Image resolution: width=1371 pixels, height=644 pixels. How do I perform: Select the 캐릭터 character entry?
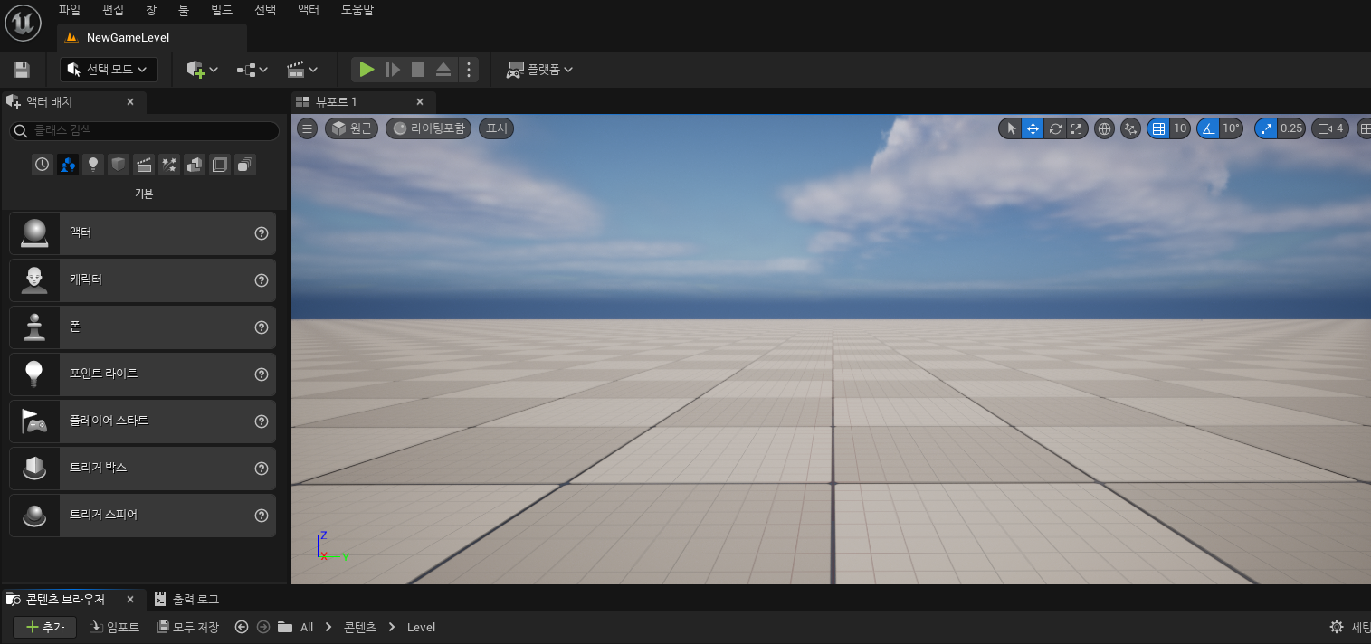pos(143,280)
